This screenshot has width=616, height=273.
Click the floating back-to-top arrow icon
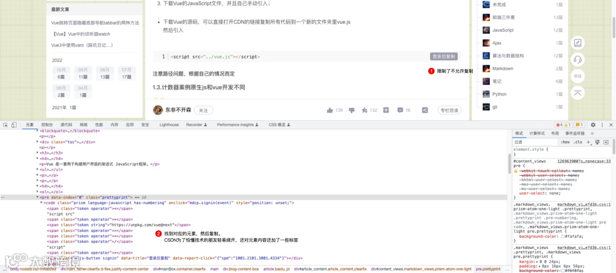[x=577, y=93]
